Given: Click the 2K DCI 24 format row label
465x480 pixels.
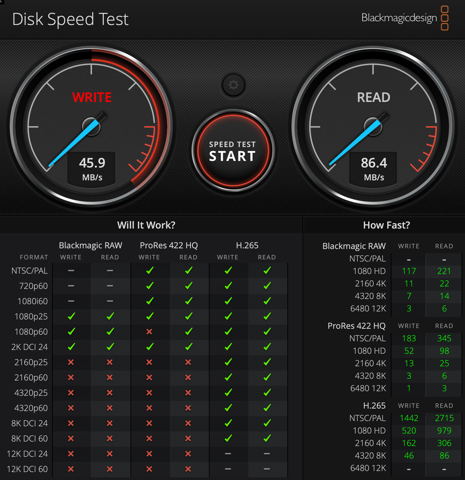Looking at the screenshot, I should [29, 347].
